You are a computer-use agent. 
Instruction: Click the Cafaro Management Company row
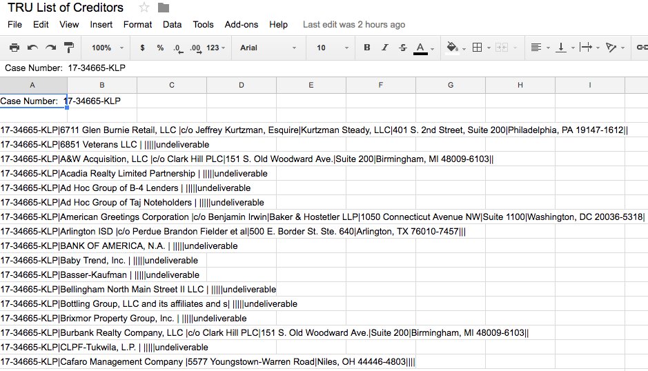pos(208,362)
